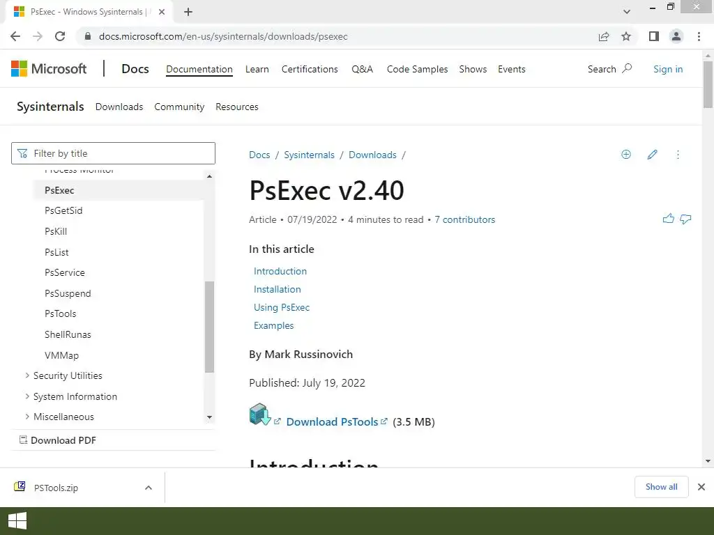Click the PSTools.zip file icon in downloads bar
The height and width of the screenshot is (535, 714).
click(x=20, y=487)
